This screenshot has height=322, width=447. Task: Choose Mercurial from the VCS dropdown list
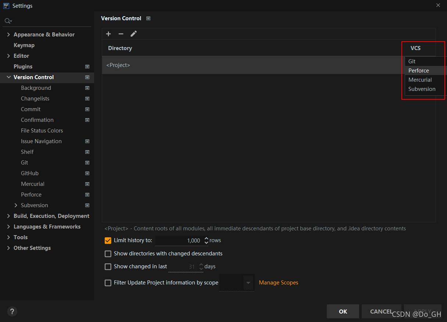425,80
